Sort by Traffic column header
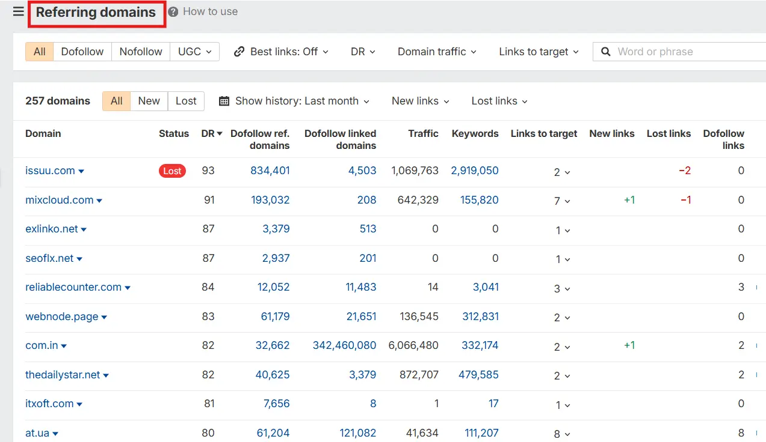The width and height of the screenshot is (766, 442). 423,133
